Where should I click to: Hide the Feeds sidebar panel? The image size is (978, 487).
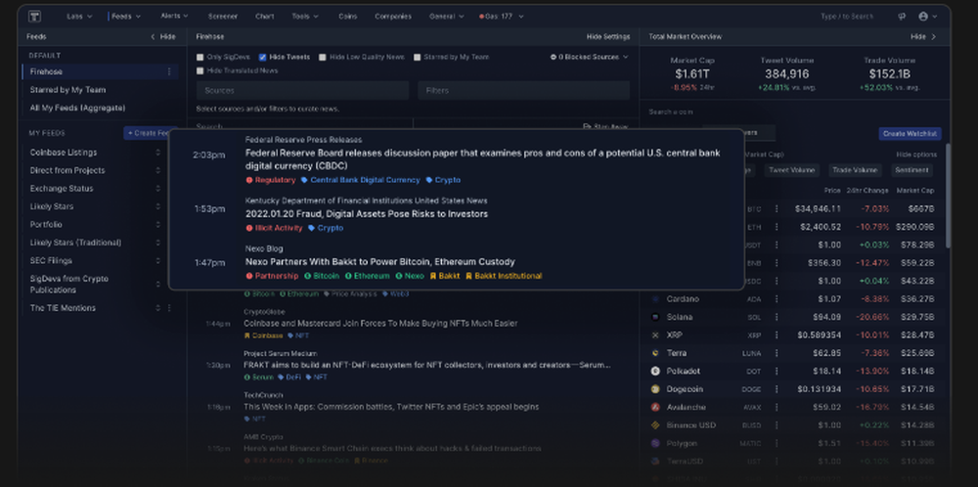tap(162, 37)
